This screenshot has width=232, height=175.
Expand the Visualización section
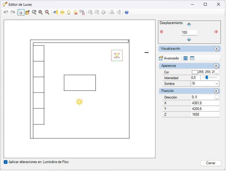coord(217,49)
